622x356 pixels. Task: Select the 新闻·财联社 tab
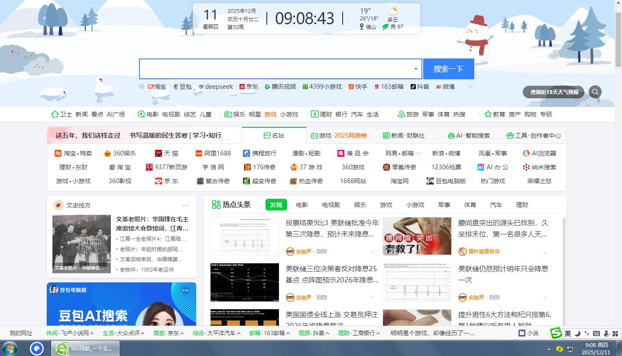[x=404, y=136]
